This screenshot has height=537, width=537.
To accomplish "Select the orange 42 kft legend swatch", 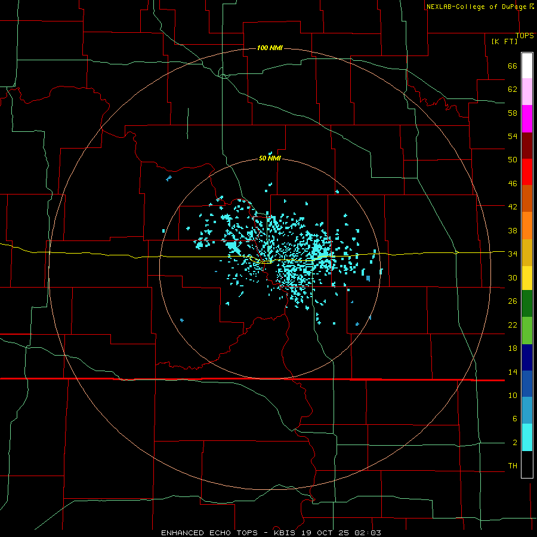I will [527, 226].
